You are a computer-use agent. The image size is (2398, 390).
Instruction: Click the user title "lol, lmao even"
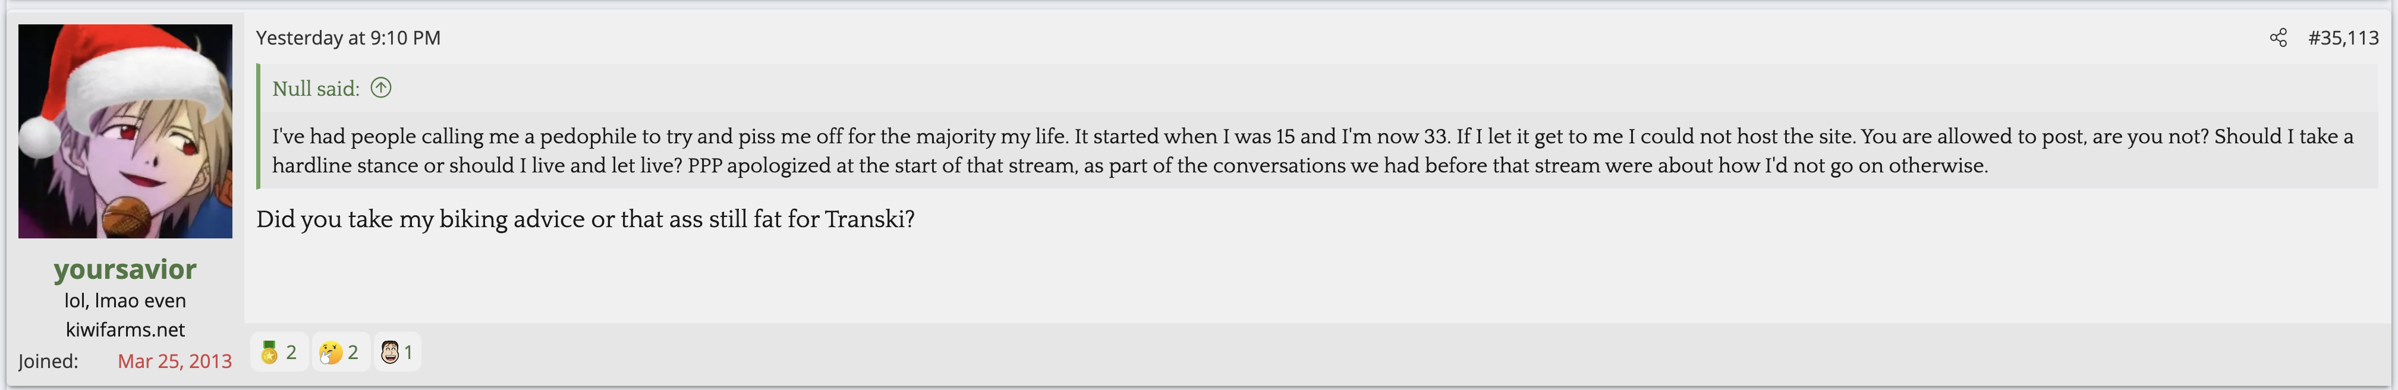125,301
